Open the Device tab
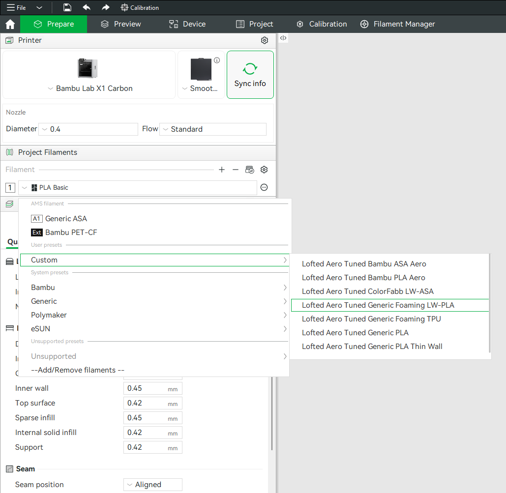506x493 pixels. (x=187, y=24)
